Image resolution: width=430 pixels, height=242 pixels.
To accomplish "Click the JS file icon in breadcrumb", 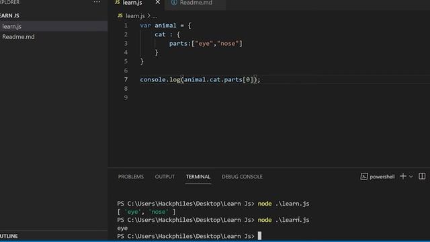I will click(x=120, y=15).
